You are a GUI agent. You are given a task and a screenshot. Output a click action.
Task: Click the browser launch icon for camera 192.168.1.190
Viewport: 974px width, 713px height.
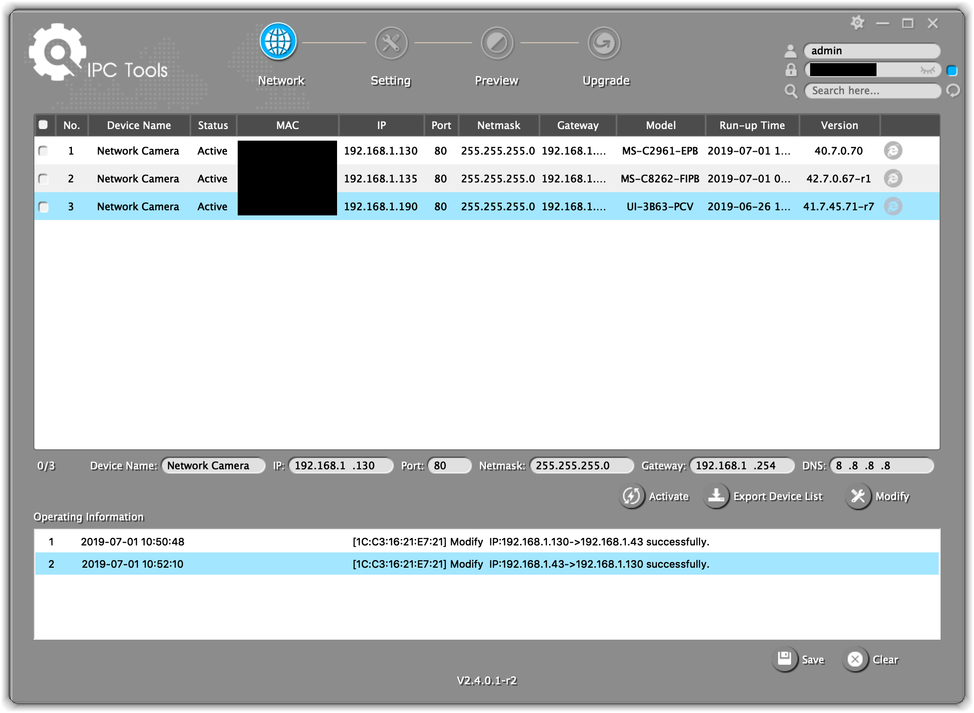pyautogui.click(x=894, y=206)
